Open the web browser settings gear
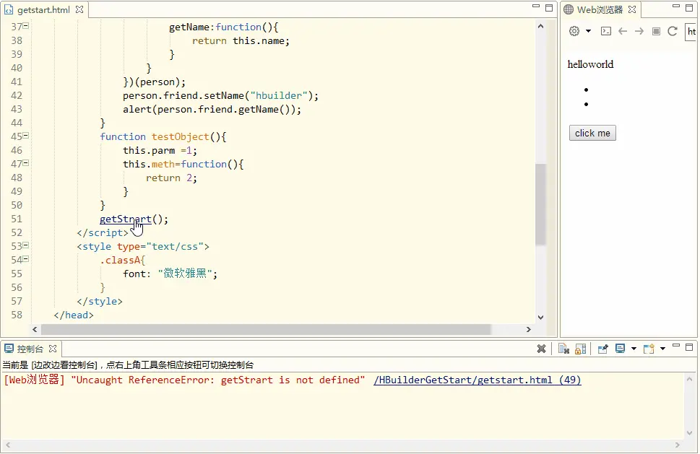700x454 pixels. point(574,31)
